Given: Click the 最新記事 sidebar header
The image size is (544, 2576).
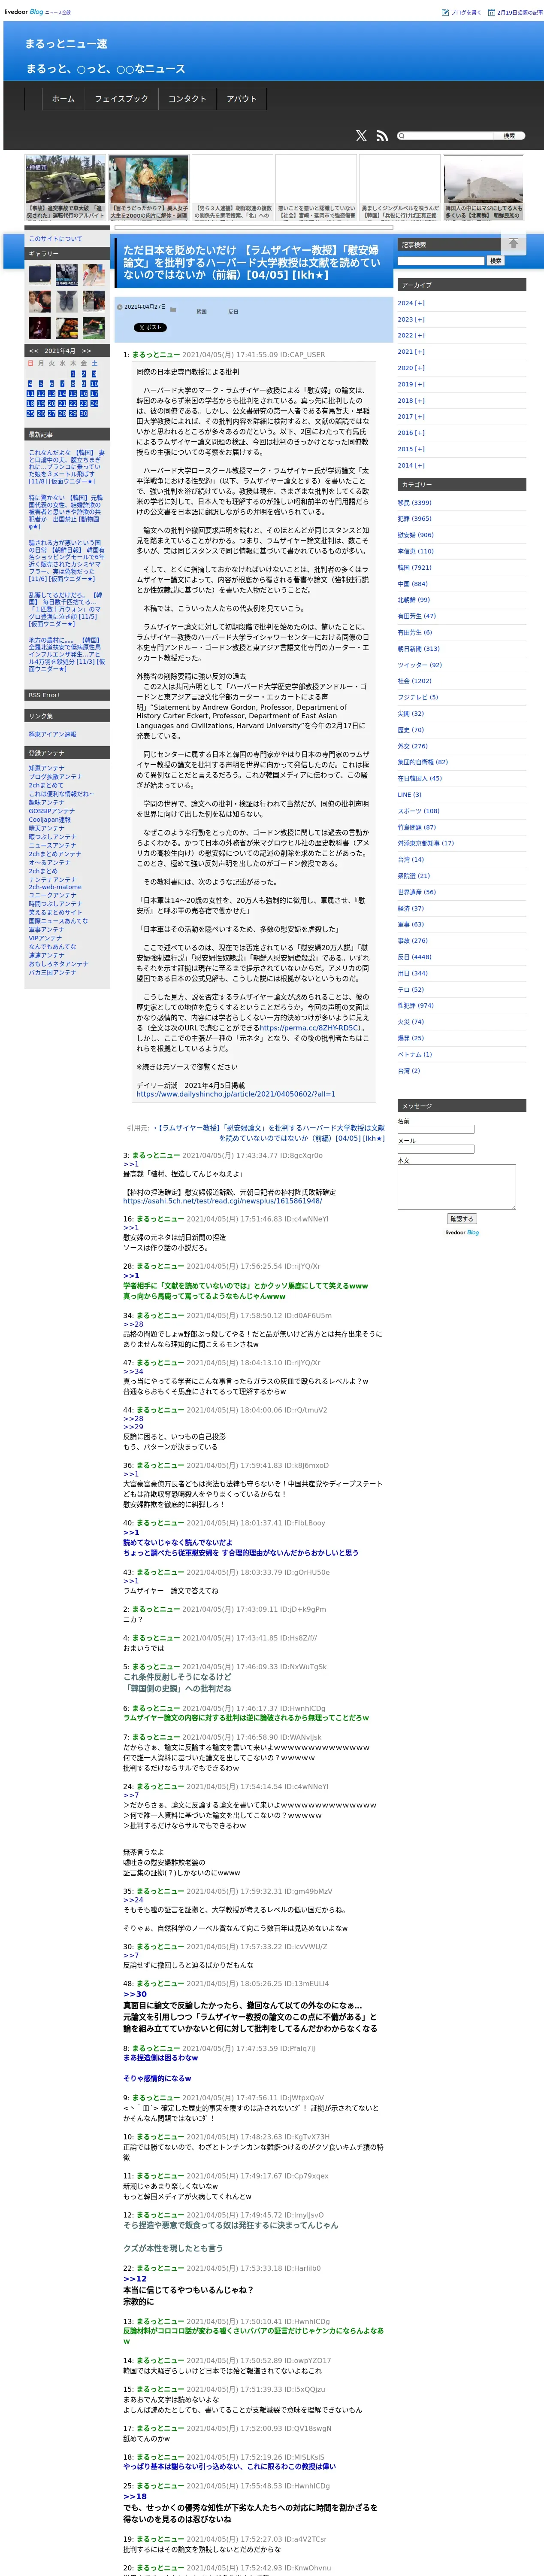Looking at the screenshot, I should [67, 435].
